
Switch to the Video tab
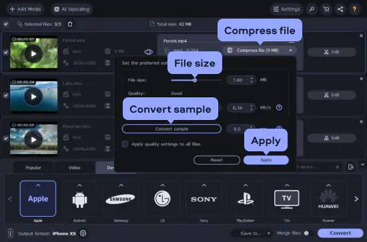coord(75,167)
